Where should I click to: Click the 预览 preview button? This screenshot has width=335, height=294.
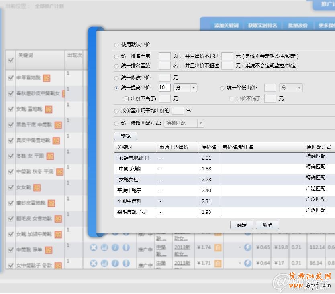tap(125, 136)
